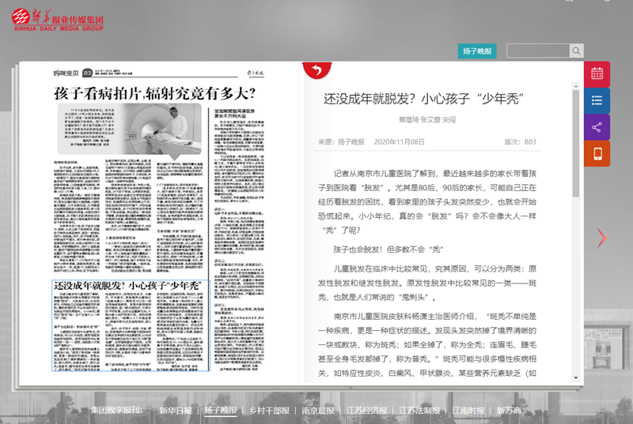The height and width of the screenshot is (424, 633).
Task: Open the blue article list icon
Action: 597,100
